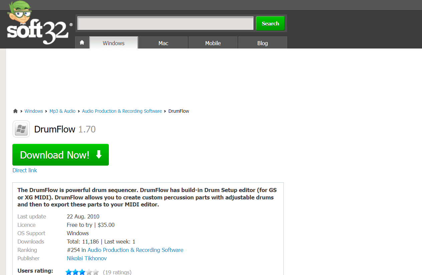Click the third star in the users rating
Image resolution: width=422 pixels, height=275 pixels.
(x=82, y=272)
